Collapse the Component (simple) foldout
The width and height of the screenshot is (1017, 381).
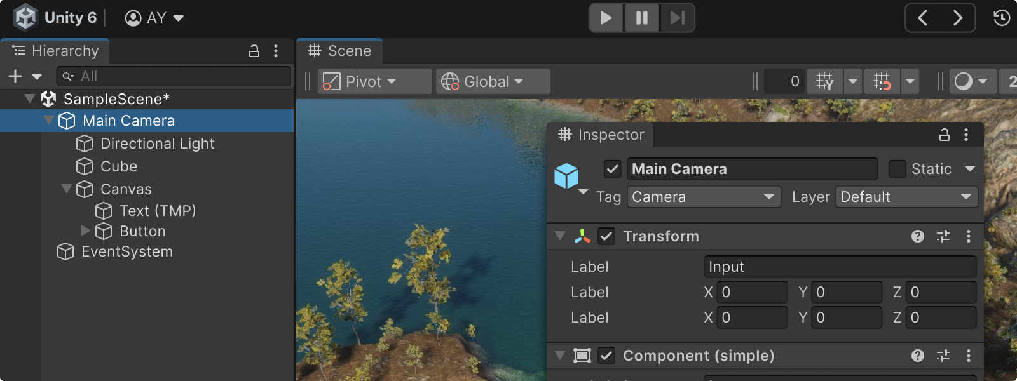coord(560,355)
